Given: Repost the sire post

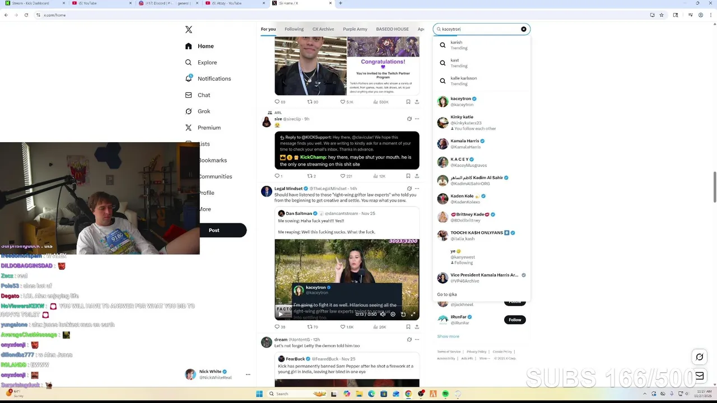Looking at the screenshot, I should tap(309, 176).
